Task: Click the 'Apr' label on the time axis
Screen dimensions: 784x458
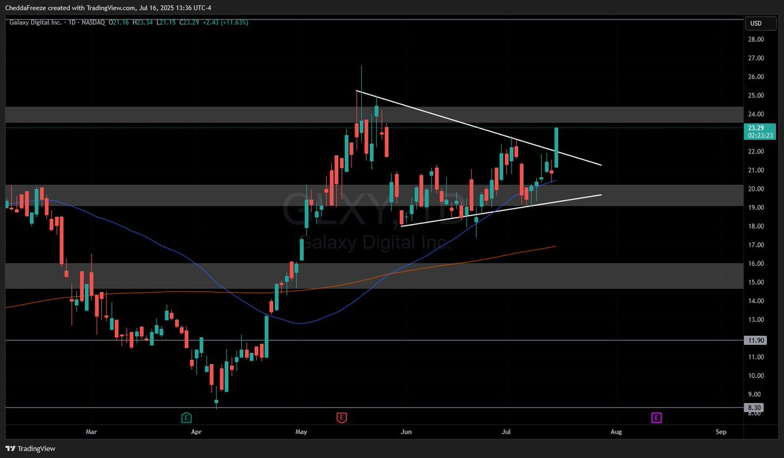Action: pos(196,432)
